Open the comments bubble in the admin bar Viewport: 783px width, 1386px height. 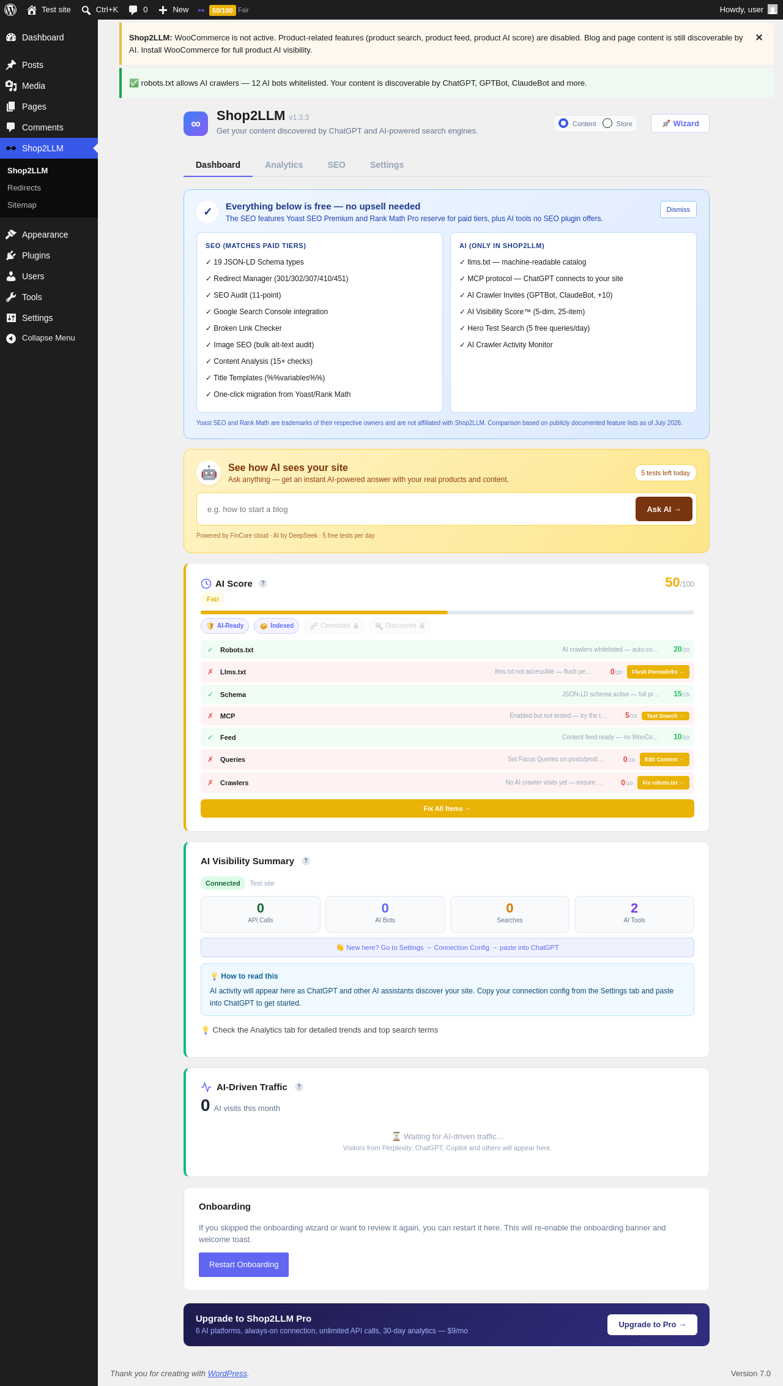tap(133, 10)
